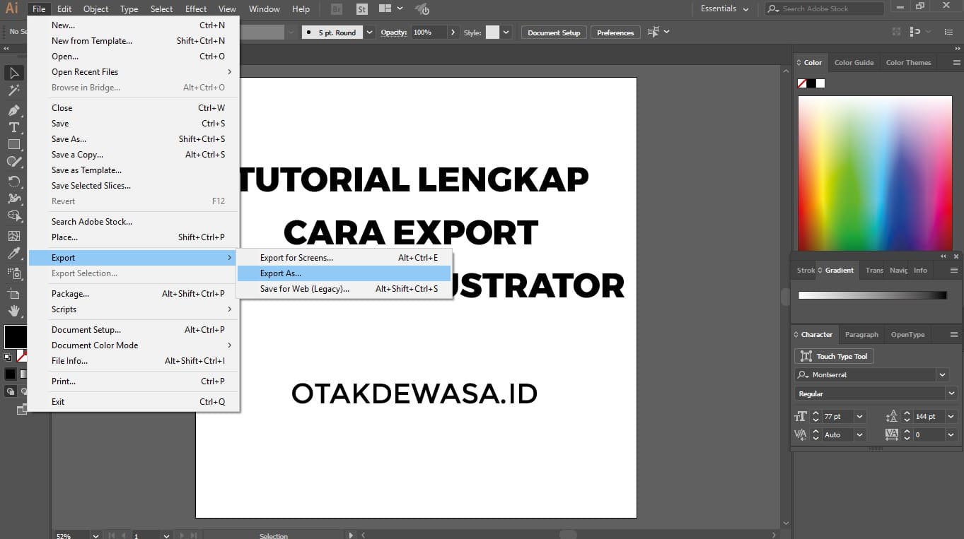Open the 144 pt leading dropdown
The width and height of the screenshot is (964, 539).
951,417
